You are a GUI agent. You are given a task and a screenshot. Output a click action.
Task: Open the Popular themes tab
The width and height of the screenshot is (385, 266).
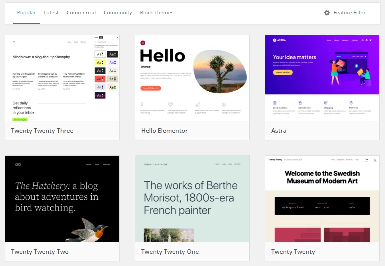pos(26,13)
